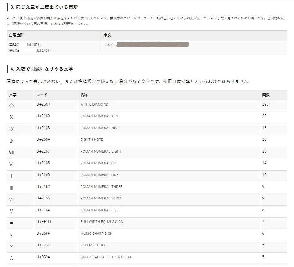The width and height of the screenshot is (294, 267).
Task: Click 'ROMAN NUMERAL TEN' name
Action: [x=99, y=116]
